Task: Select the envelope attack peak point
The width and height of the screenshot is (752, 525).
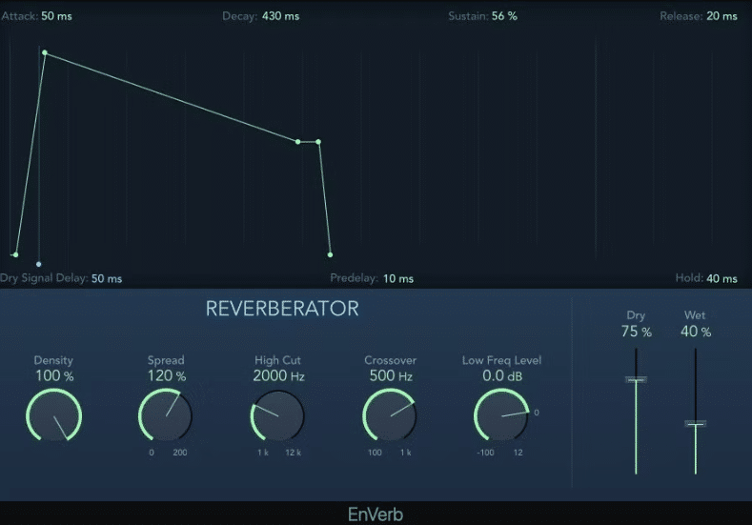Action: (x=44, y=53)
